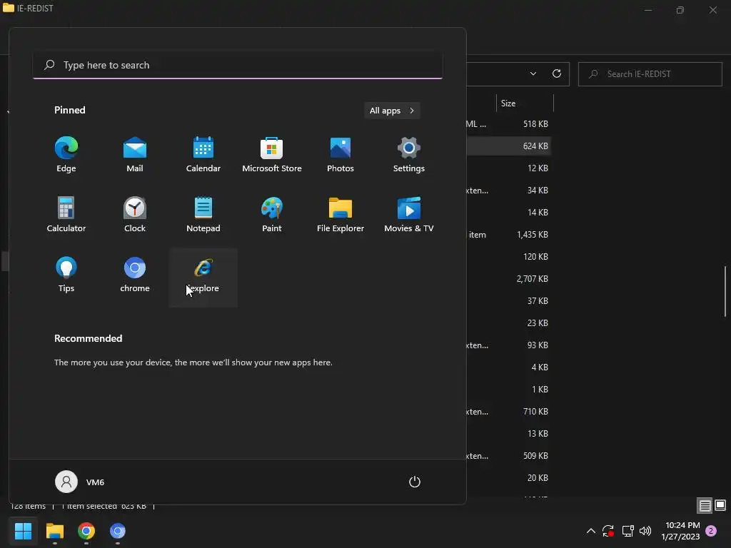
Task: Open notification center badge
Action: pyautogui.click(x=711, y=531)
